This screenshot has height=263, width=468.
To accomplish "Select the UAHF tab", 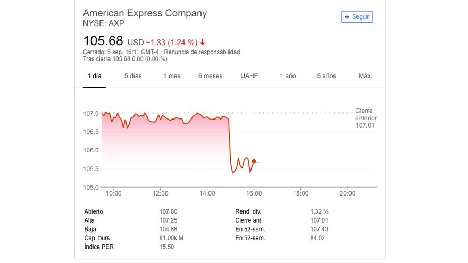I will point(249,76).
